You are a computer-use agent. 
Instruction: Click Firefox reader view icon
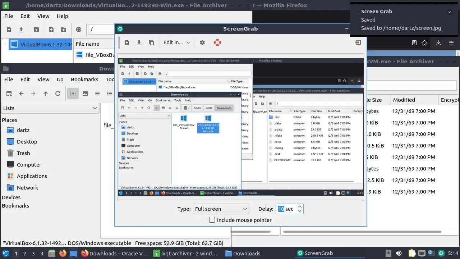tap(414, 43)
